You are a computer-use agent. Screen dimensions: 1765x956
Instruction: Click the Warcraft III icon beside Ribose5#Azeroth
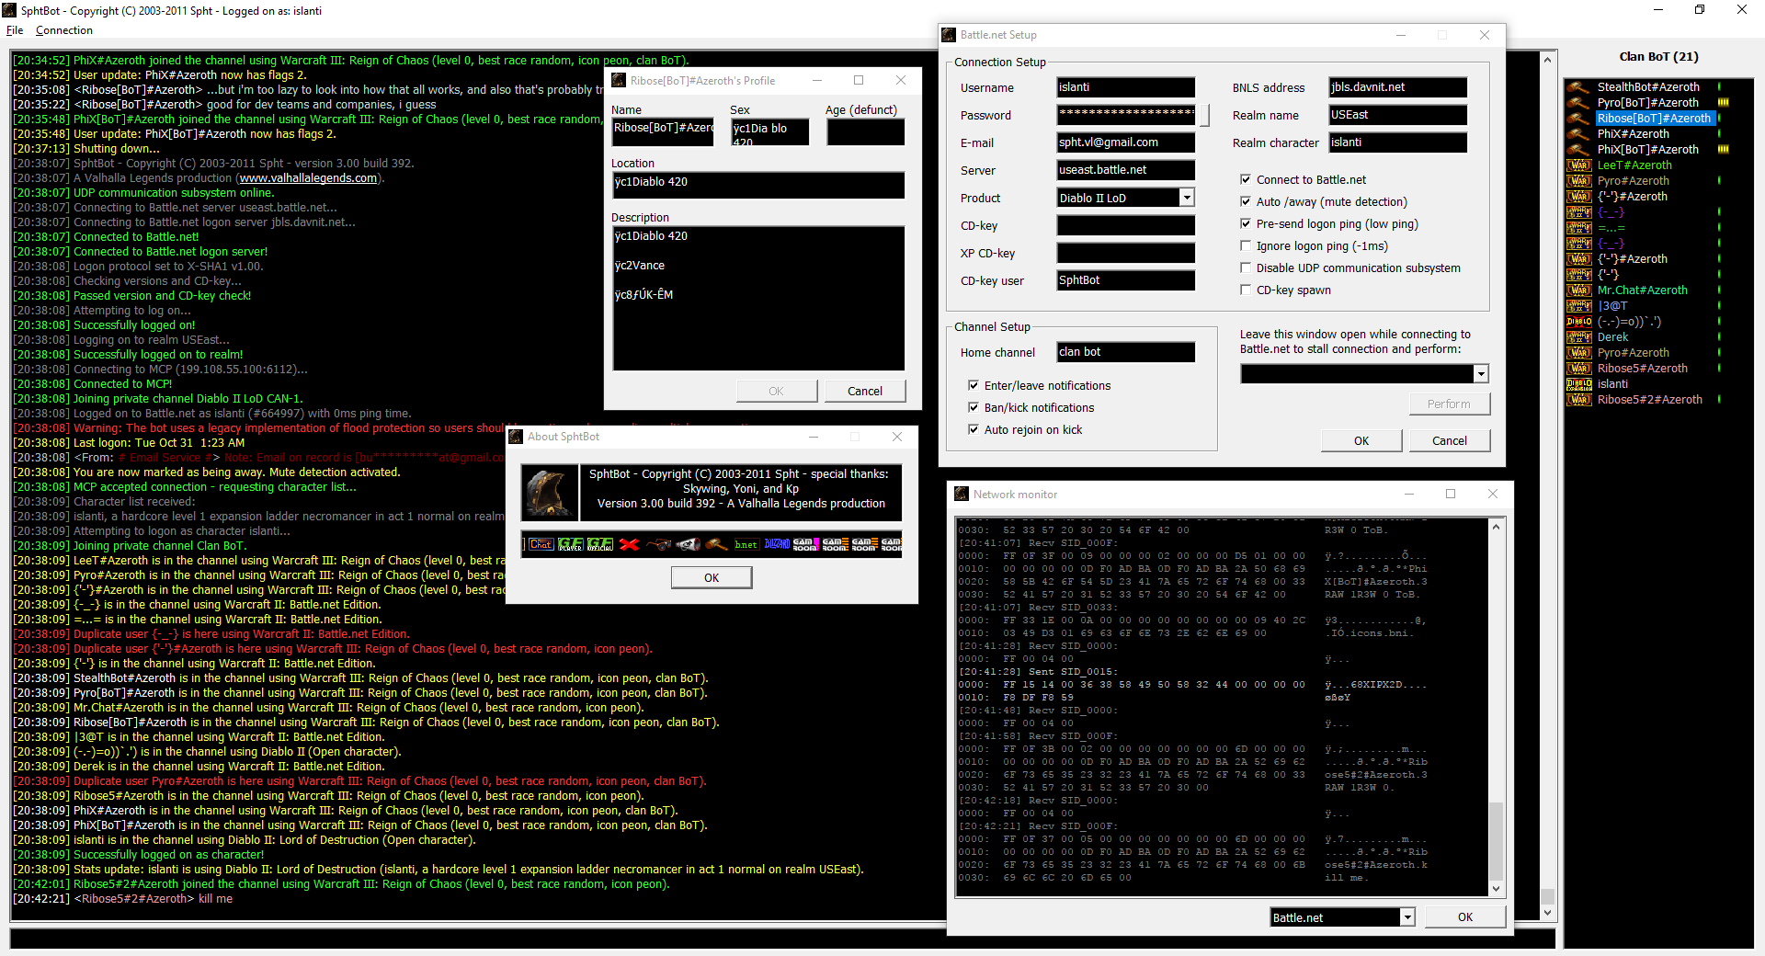pyautogui.click(x=1579, y=369)
